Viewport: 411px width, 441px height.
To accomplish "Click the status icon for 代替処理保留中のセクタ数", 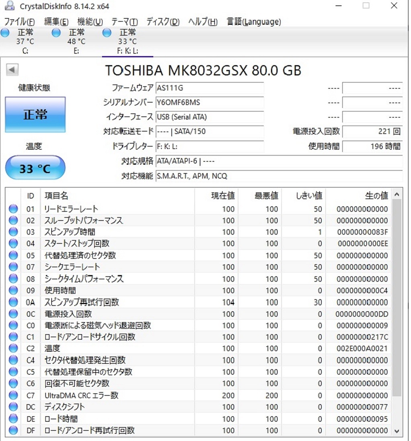I will [13, 372].
